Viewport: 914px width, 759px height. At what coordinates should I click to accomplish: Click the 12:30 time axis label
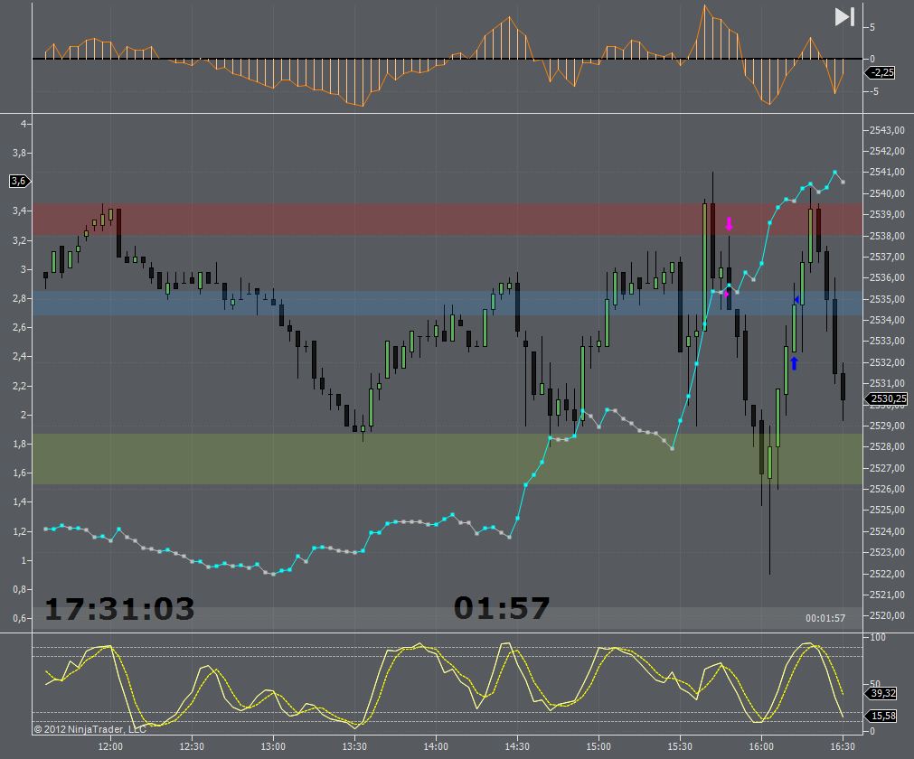(x=191, y=746)
